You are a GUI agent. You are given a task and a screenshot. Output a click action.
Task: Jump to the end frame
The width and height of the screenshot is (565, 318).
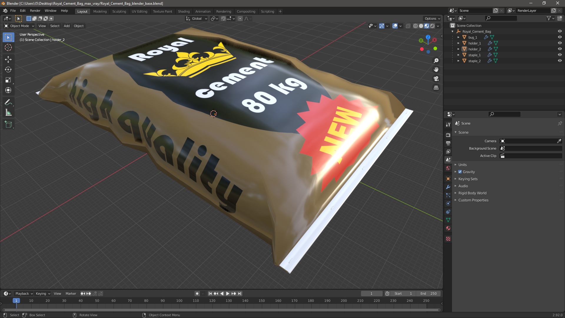tap(240, 294)
